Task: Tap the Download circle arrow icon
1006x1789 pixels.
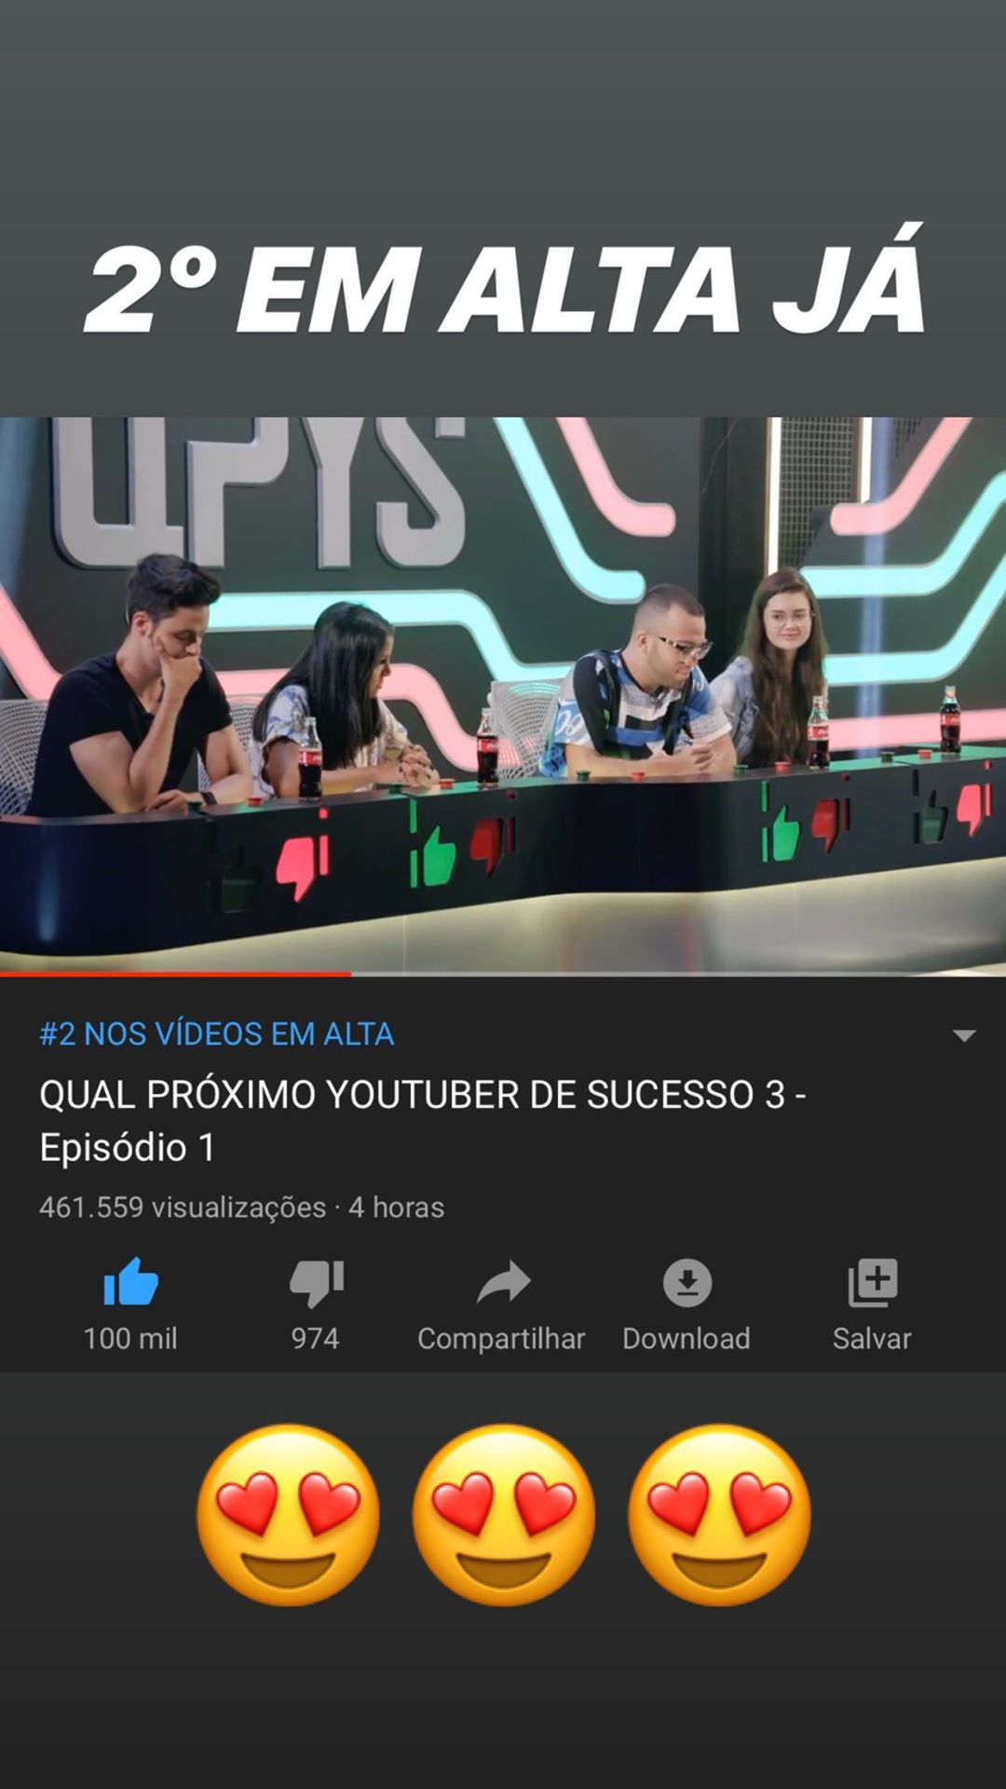Action: 687,1282
